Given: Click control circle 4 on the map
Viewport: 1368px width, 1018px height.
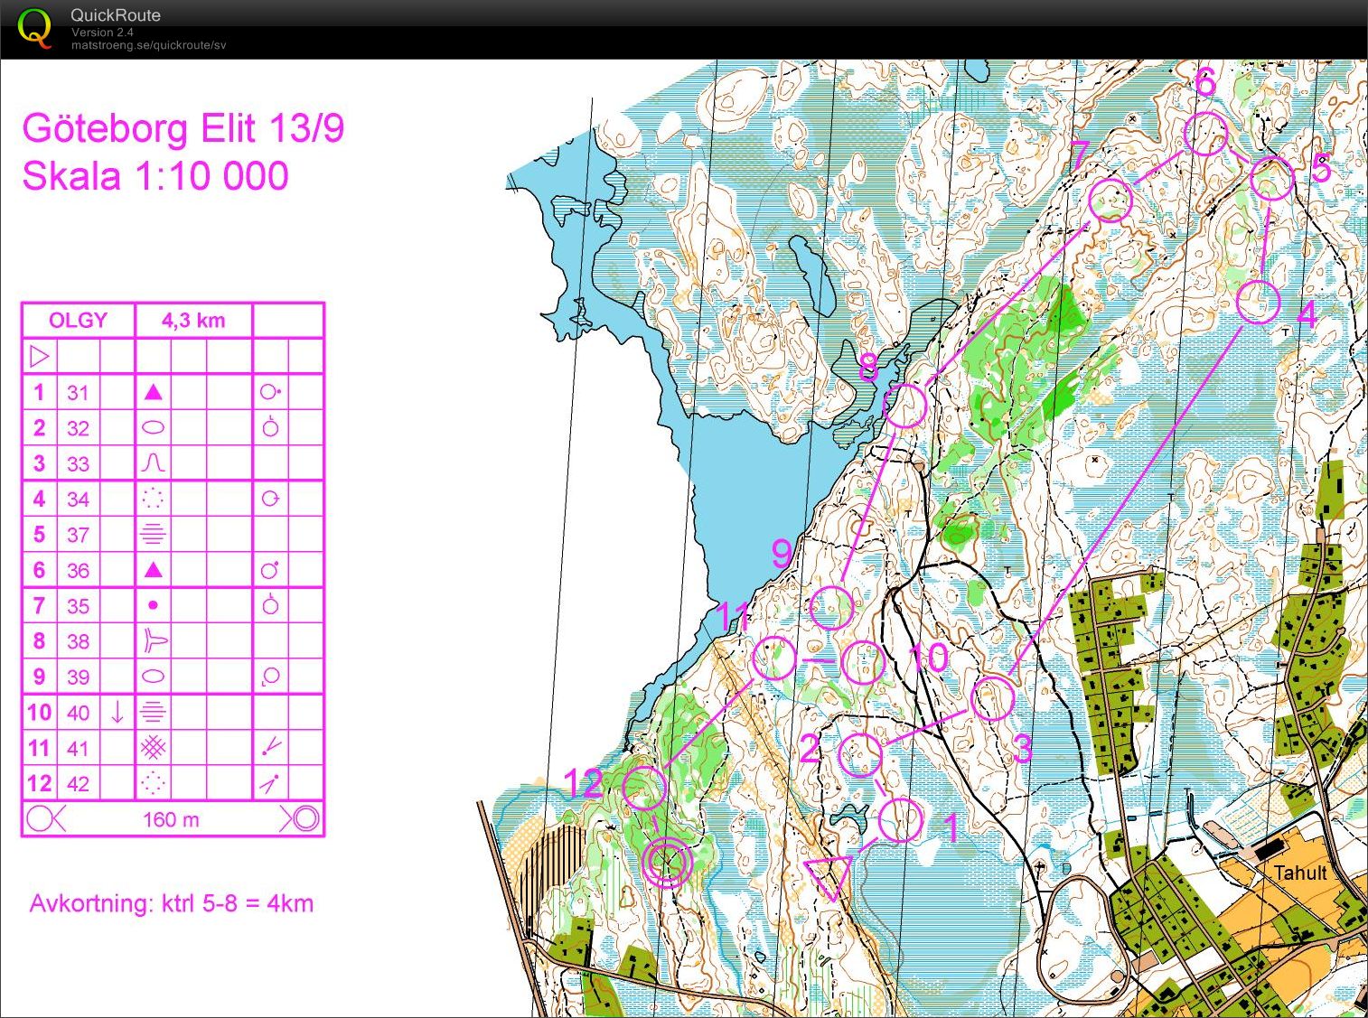Looking at the screenshot, I should coord(1258,302).
